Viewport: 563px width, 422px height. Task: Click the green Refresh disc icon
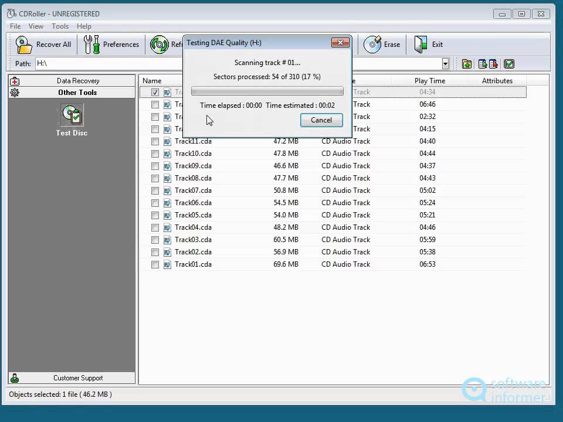(159, 45)
